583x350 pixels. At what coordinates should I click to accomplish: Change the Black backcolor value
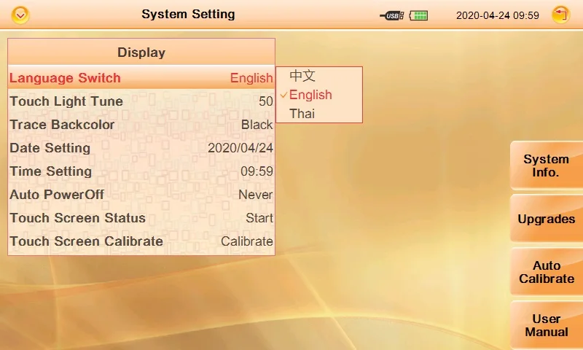(257, 125)
